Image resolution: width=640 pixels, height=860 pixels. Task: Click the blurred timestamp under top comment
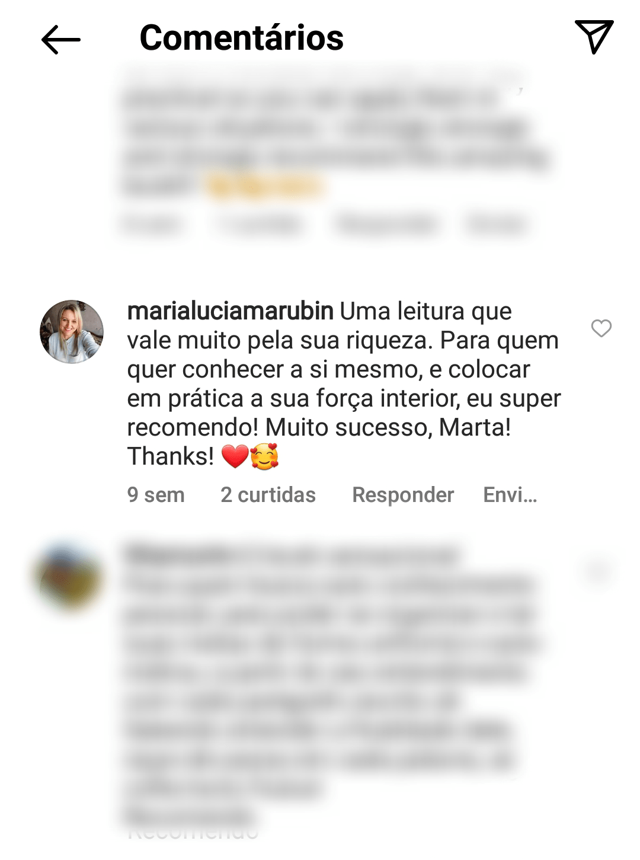(151, 225)
